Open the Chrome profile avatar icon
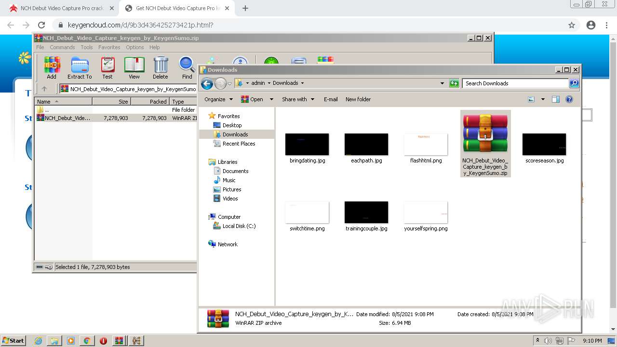 point(591,25)
